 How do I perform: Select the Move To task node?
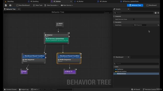70,72
